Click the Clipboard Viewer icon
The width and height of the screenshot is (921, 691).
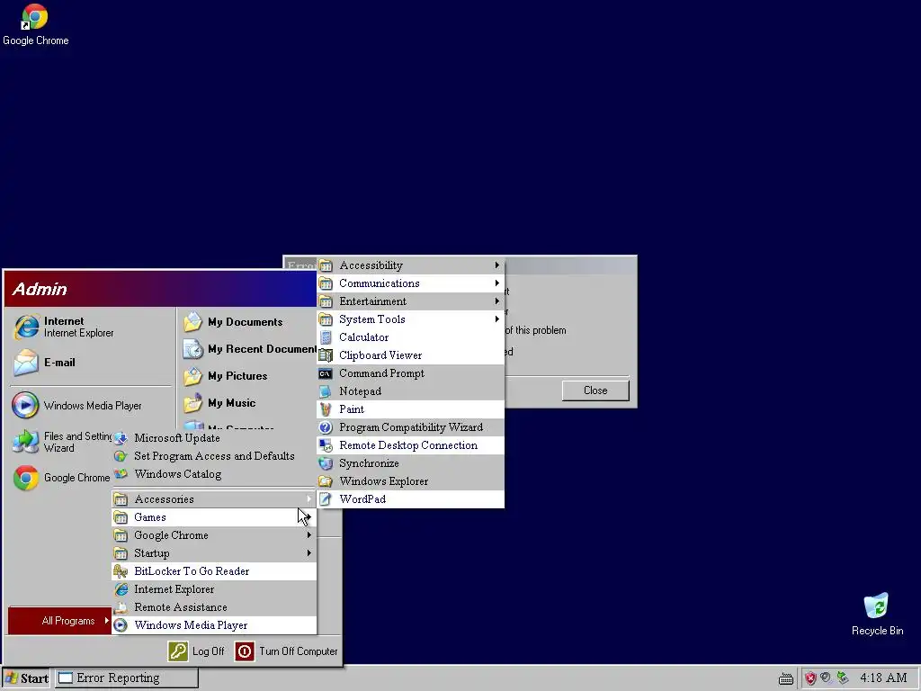click(326, 355)
